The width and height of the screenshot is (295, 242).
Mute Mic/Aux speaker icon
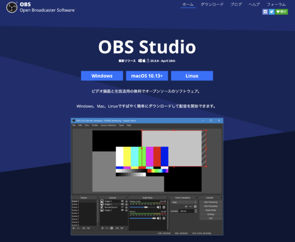click(159, 218)
